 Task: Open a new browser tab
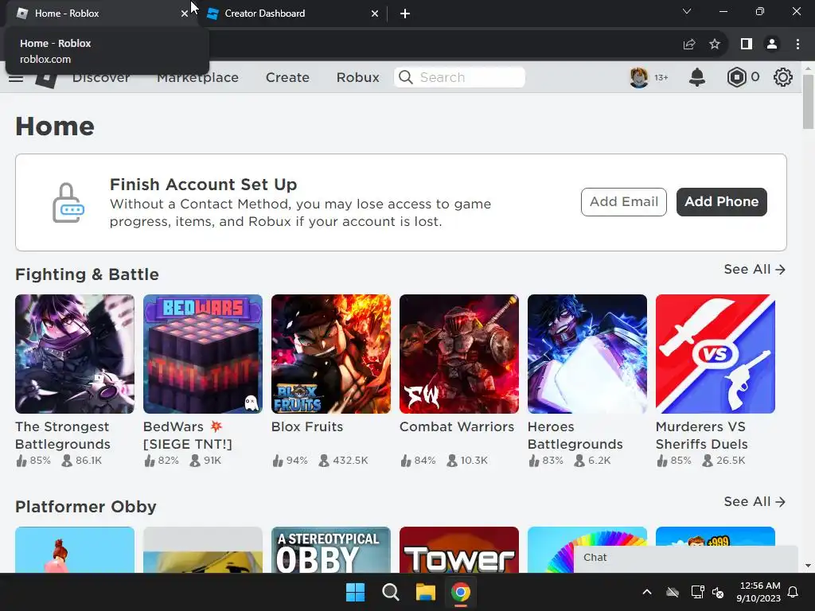405,14
